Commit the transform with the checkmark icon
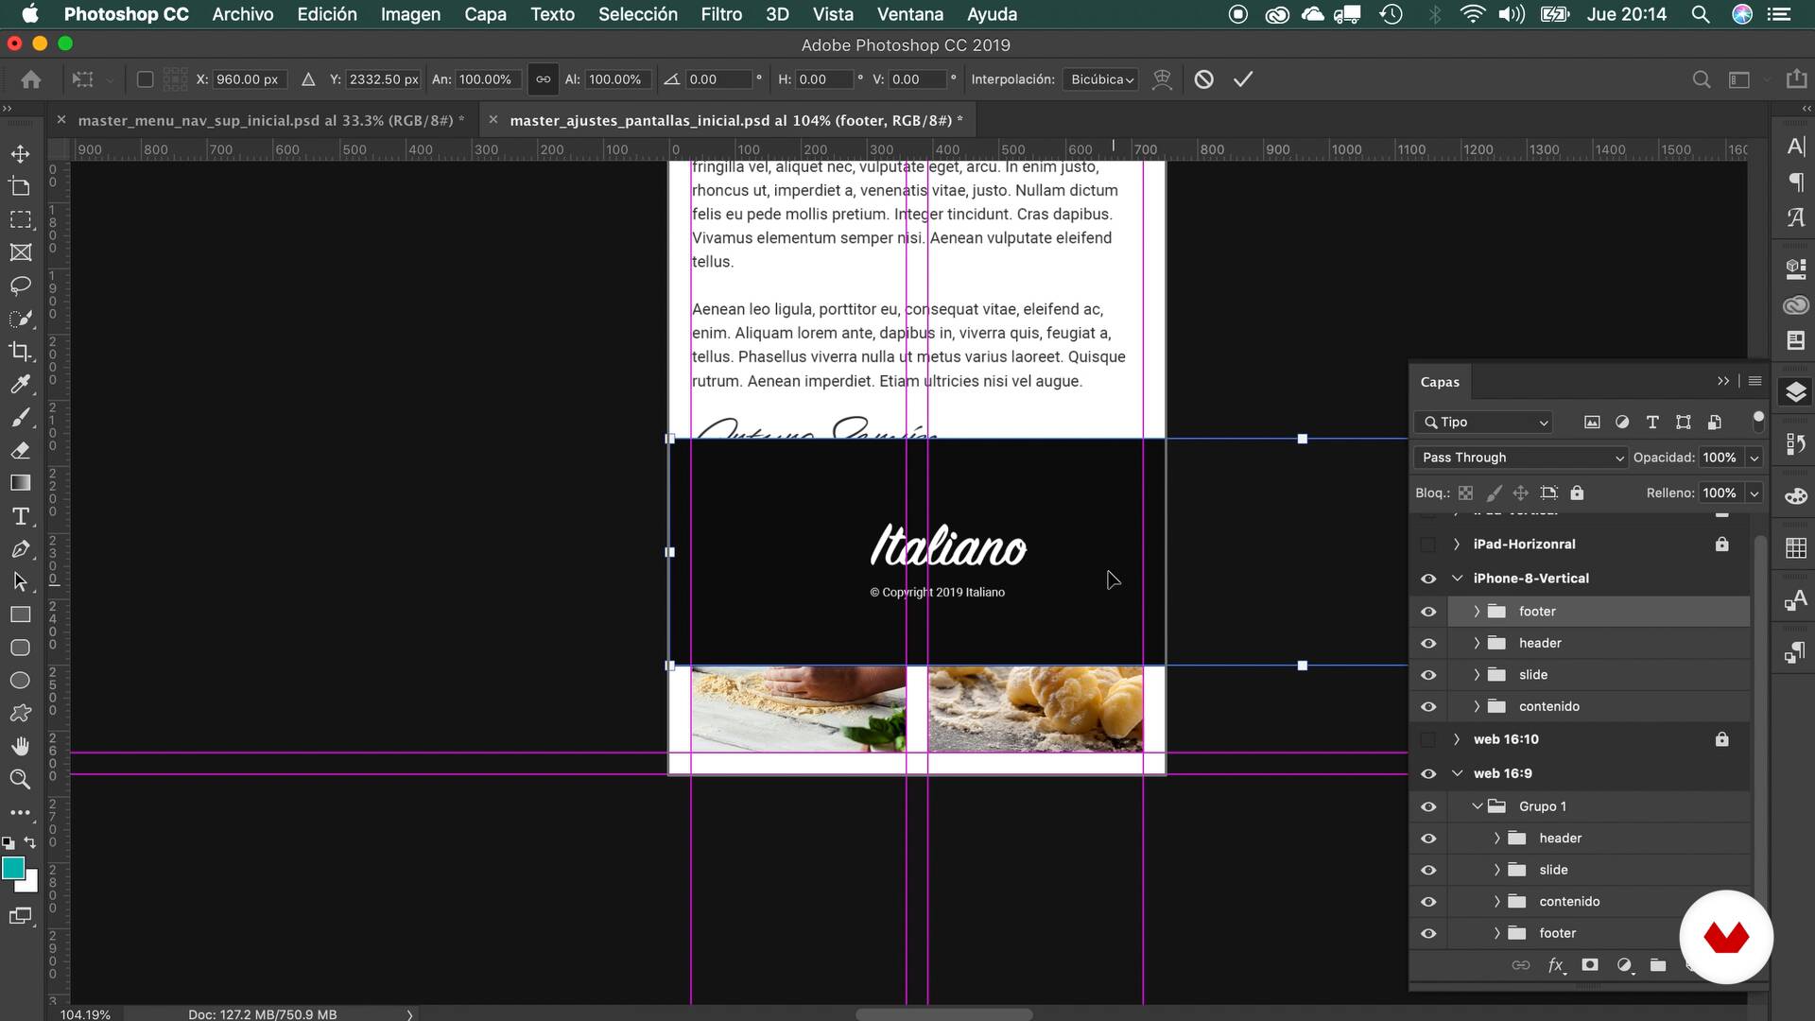Screen dimensions: 1815x1021 point(1243,79)
